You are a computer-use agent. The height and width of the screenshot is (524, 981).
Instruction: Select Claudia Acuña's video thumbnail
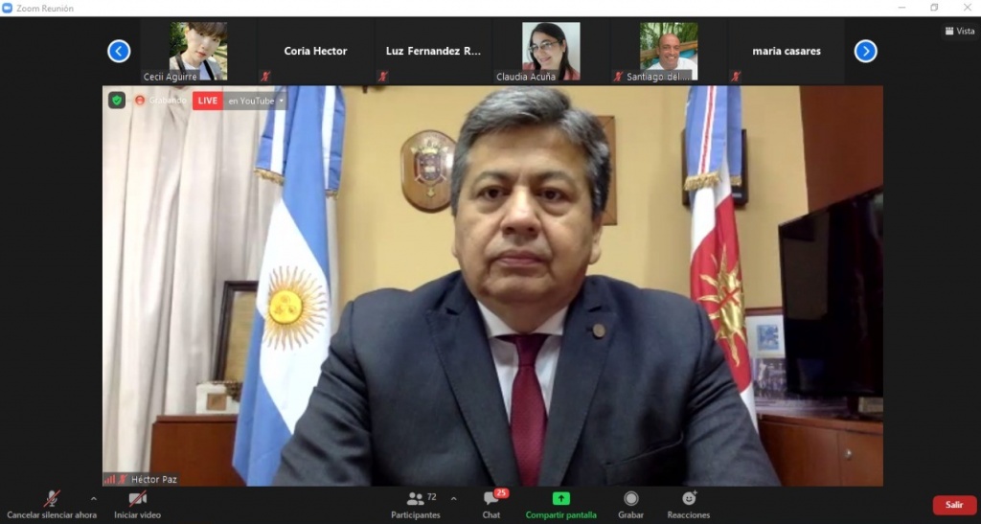[x=551, y=52]
